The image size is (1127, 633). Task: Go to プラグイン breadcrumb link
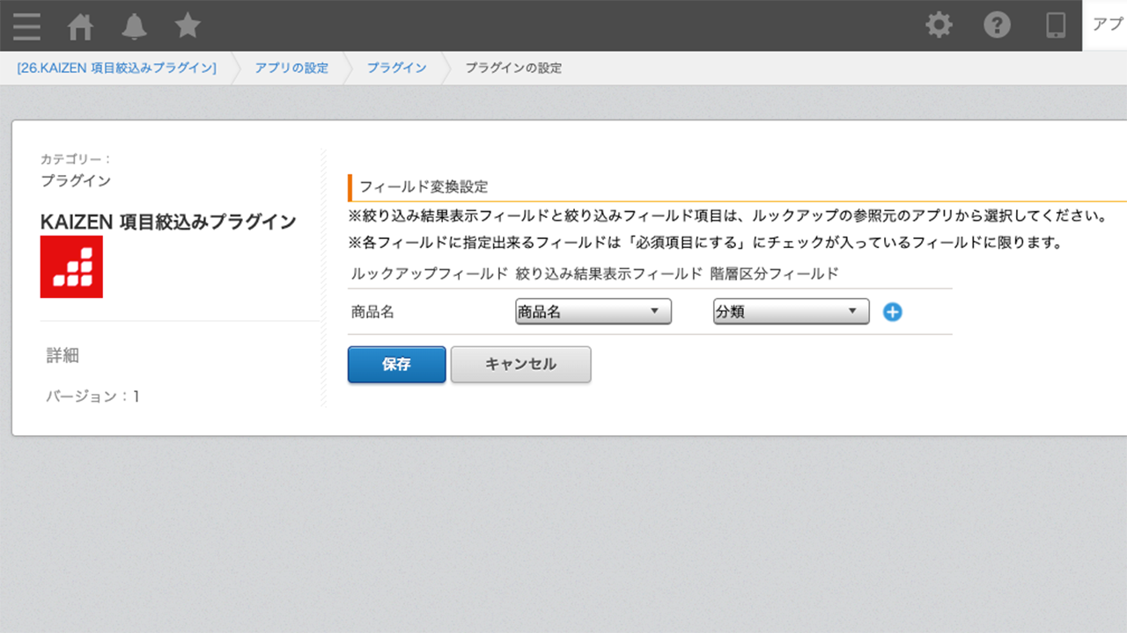point(397,68)
